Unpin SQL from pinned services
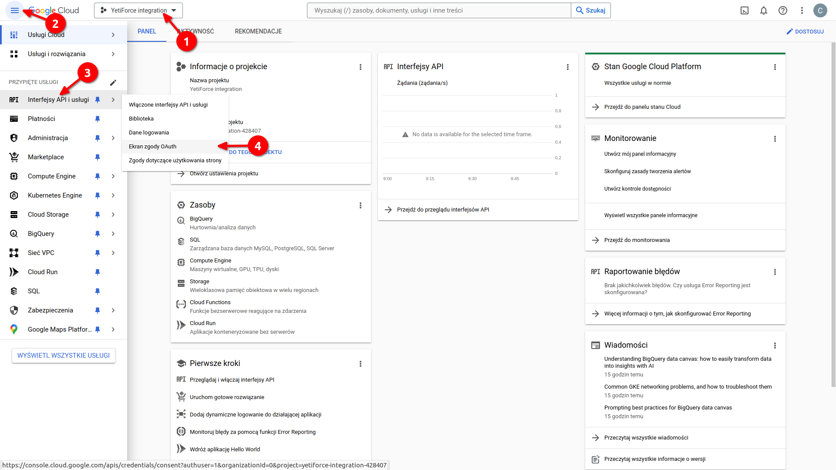 (98, 291)
